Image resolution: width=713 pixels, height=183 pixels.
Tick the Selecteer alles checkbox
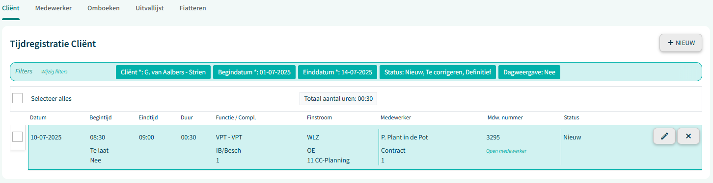pyautogui.click(x=18, y=98)
